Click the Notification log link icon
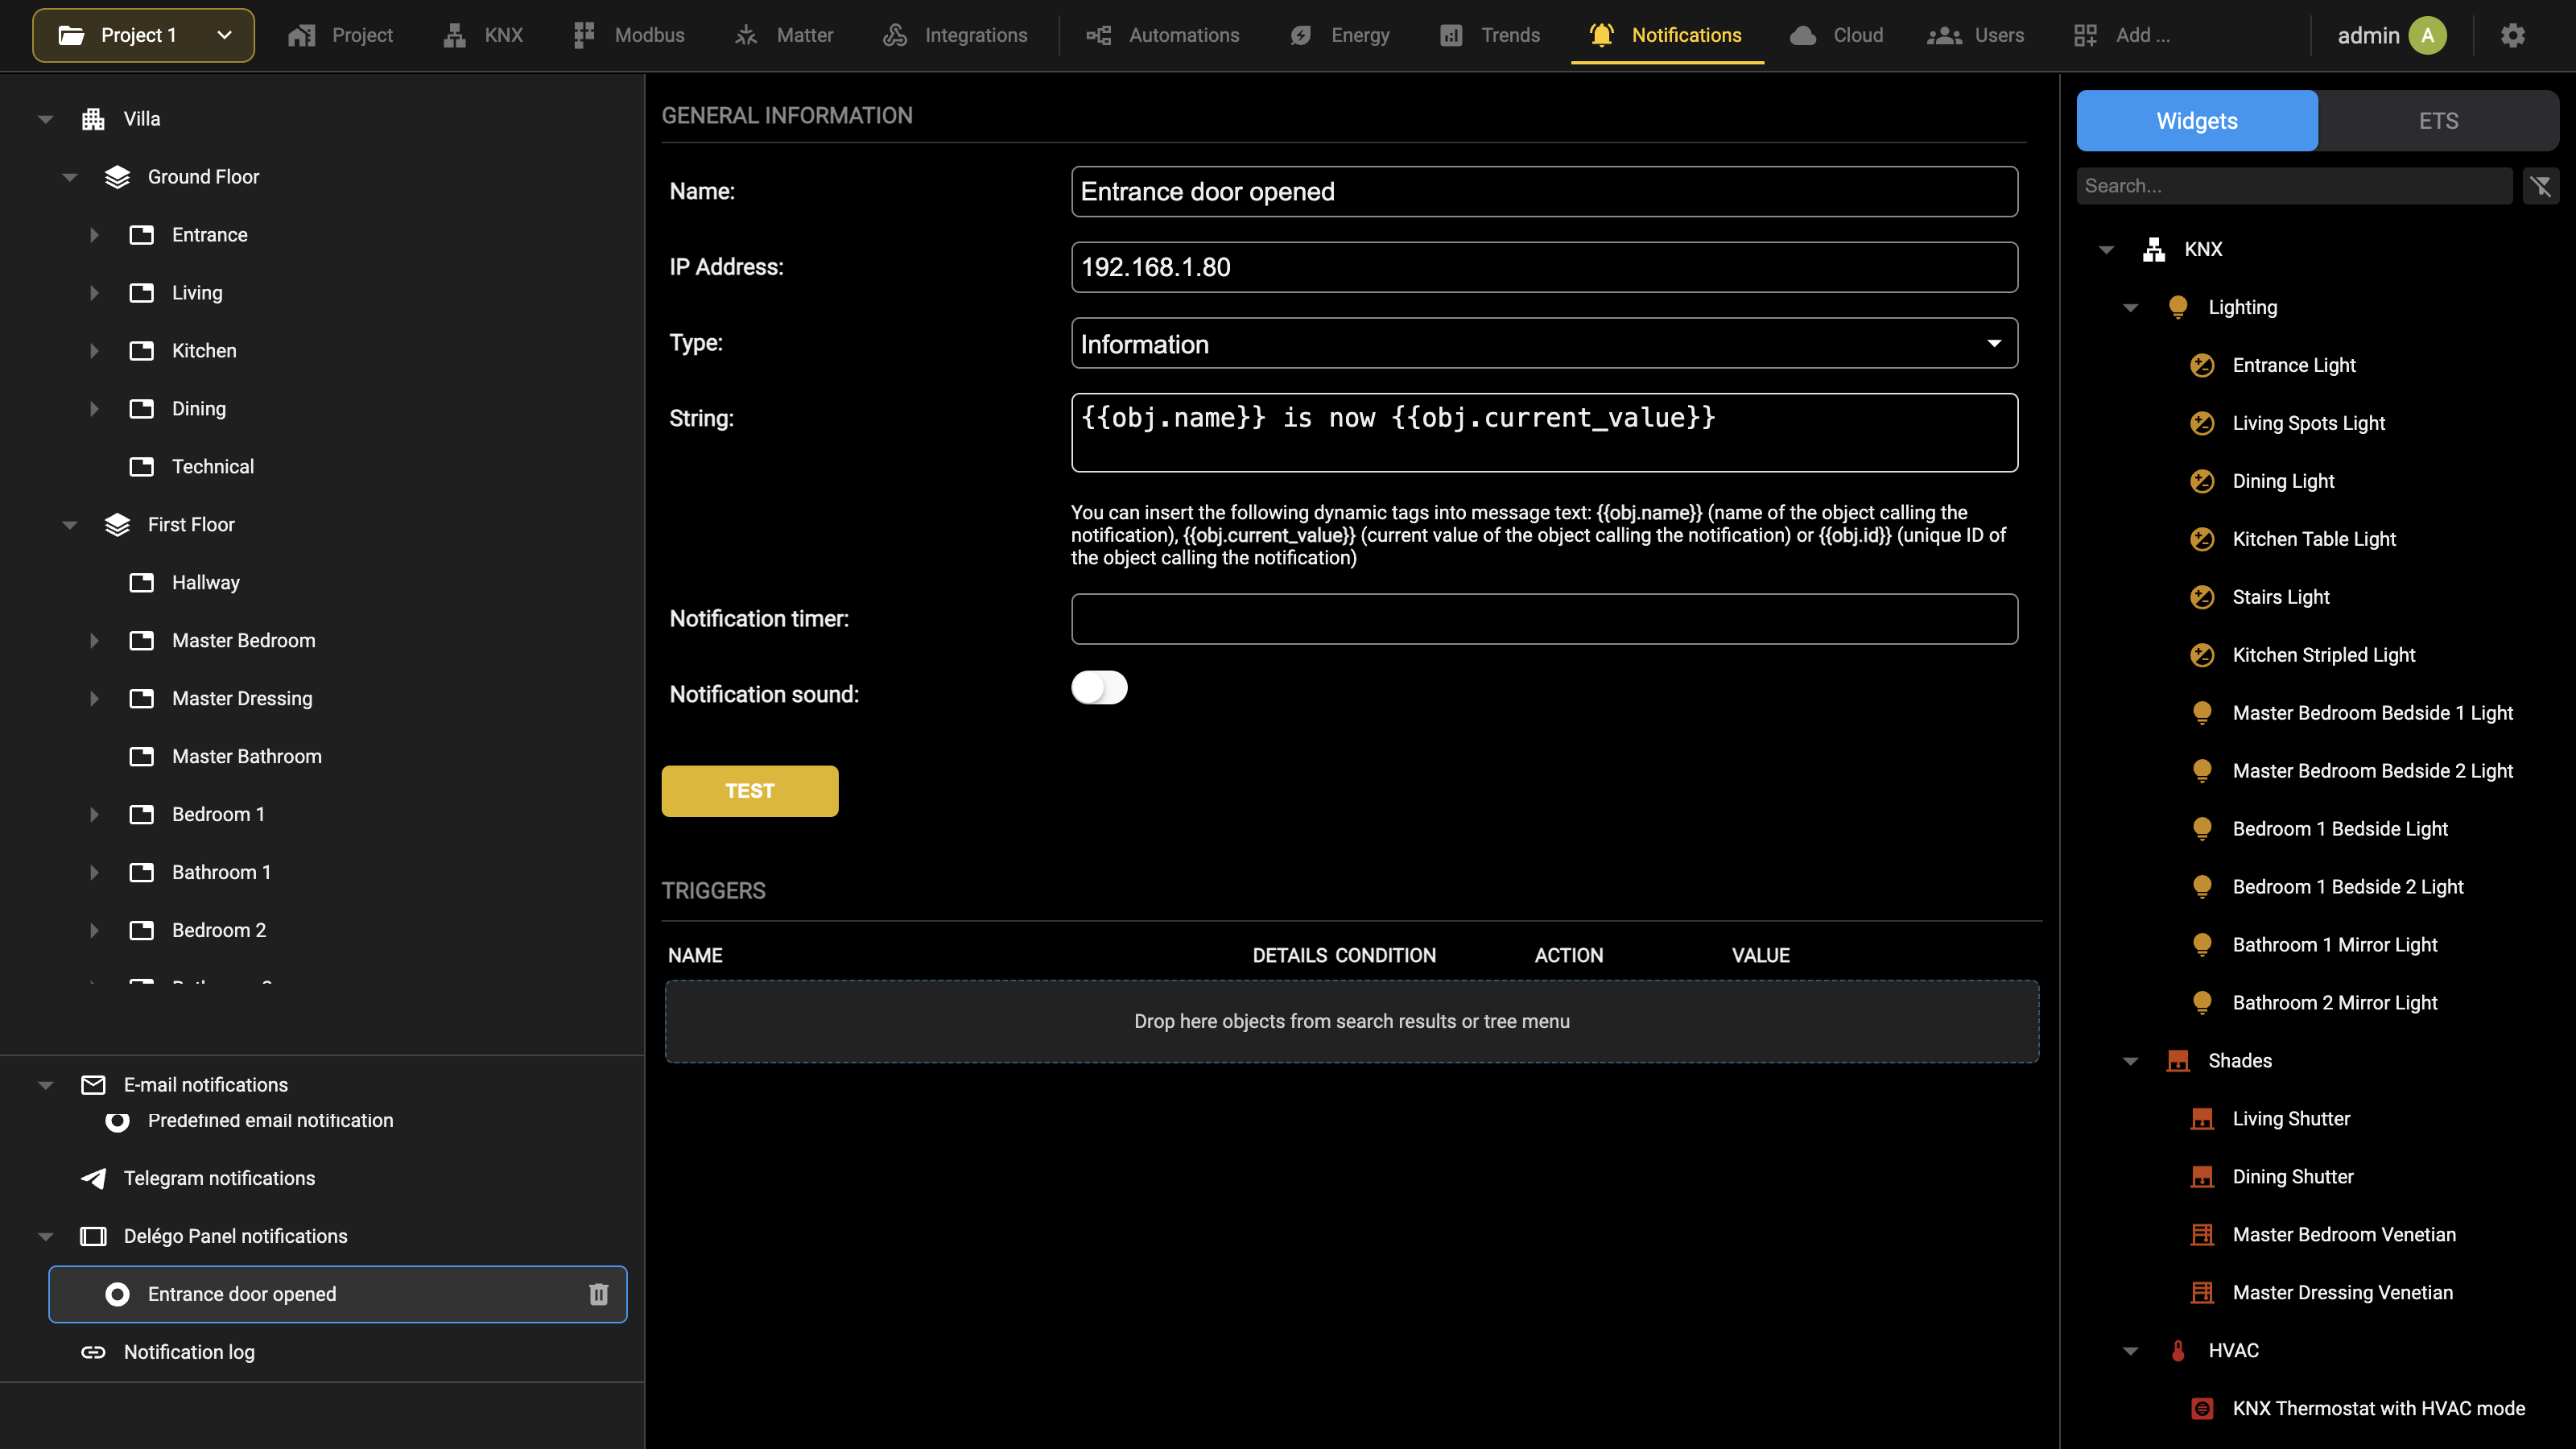The image size is (2576, 1449). [x=93, y=1352]
